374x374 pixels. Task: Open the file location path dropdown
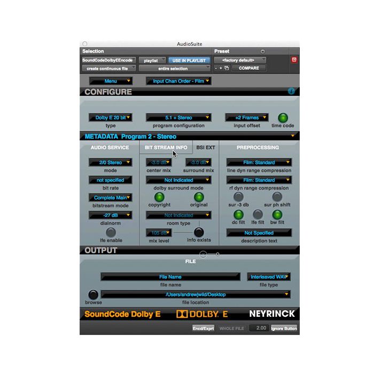click(196, 294)
